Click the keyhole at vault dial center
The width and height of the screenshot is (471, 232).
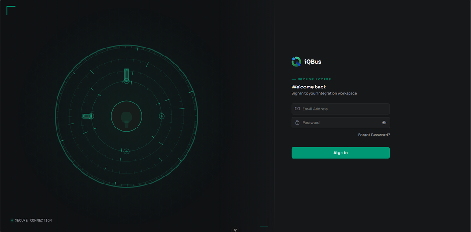[126, 119]
